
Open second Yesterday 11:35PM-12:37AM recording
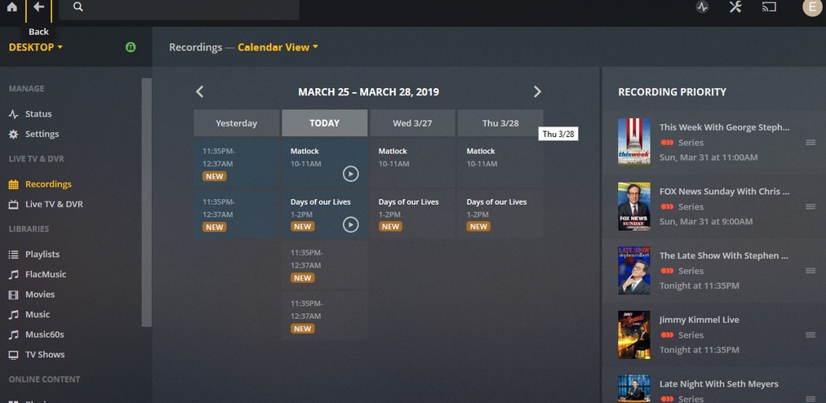[237, 214]
